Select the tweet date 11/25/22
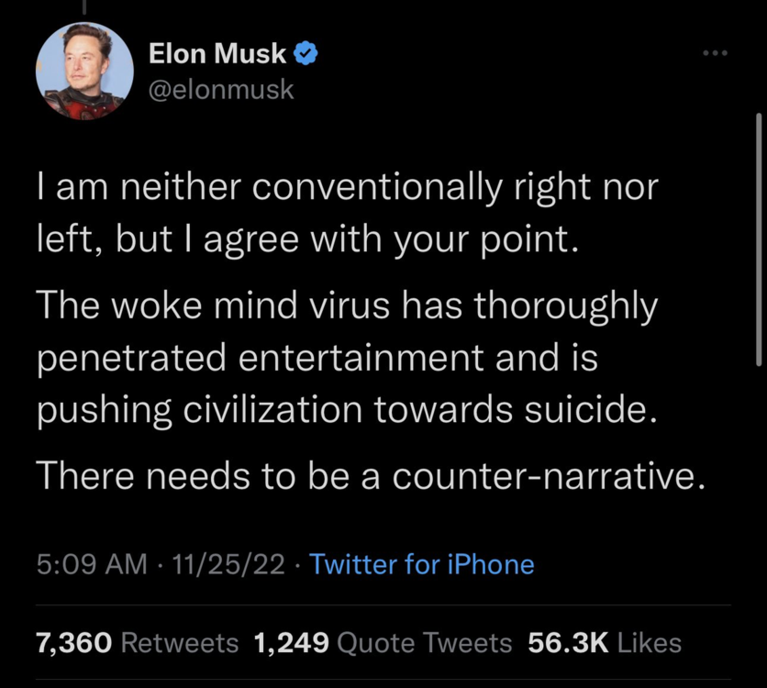This screenshot has width=767, height=688. pos(228,565)
